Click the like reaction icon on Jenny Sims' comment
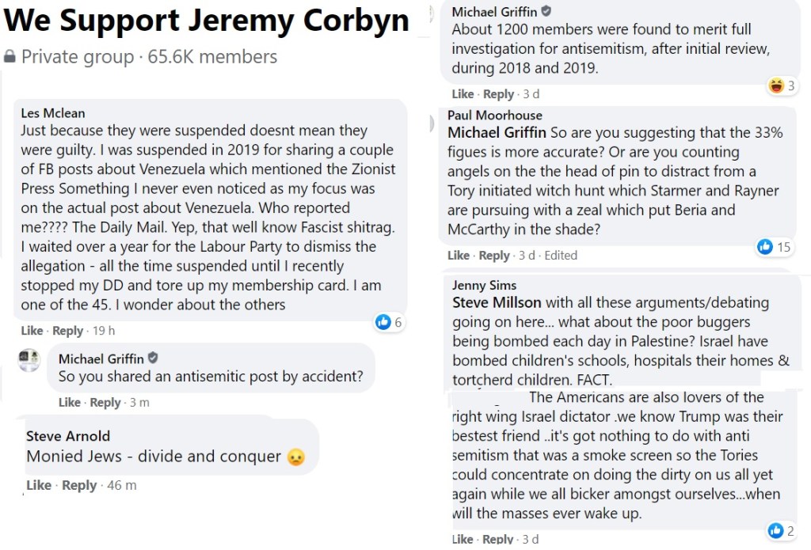Screen dimensions: 811x550 point(775,530)
